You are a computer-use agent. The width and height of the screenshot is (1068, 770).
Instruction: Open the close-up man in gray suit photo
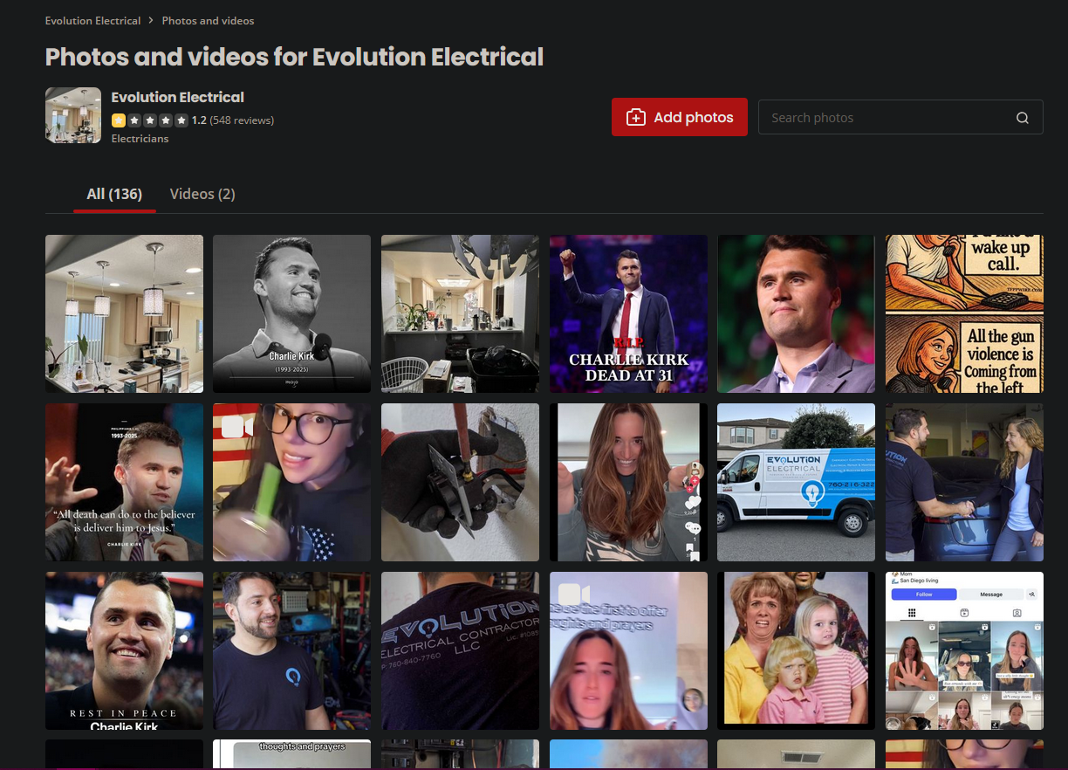[x=796, y=313]
